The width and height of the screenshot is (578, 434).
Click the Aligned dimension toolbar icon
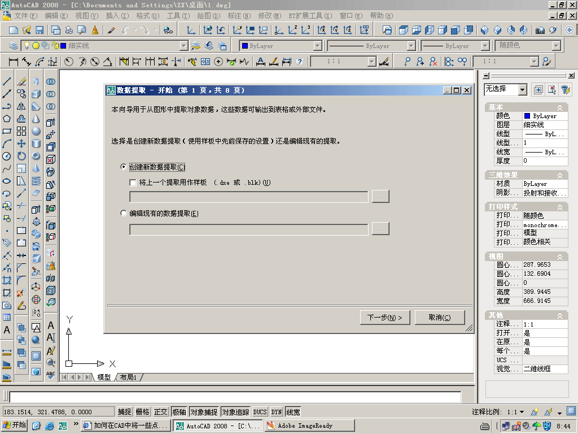(27, 61)
